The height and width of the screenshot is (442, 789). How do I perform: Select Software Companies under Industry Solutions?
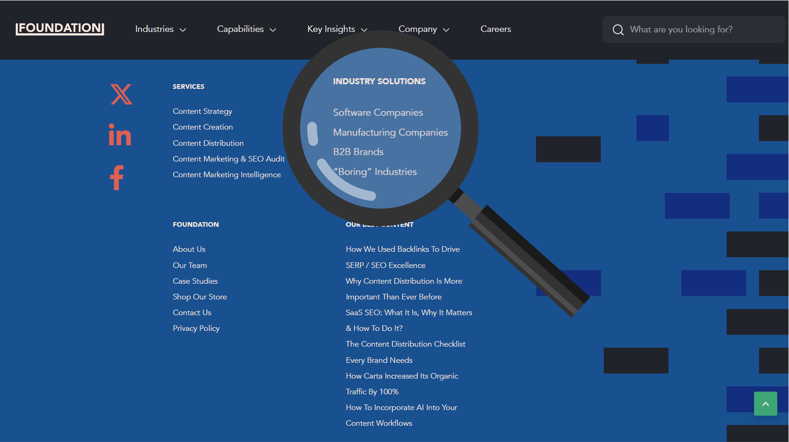click(x=378, y=112)
